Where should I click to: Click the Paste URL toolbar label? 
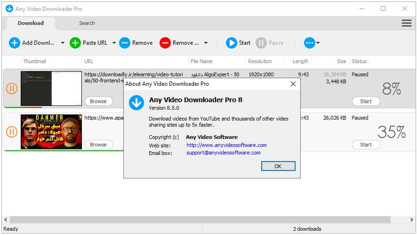pyautogui.click(x=95, y=43)
